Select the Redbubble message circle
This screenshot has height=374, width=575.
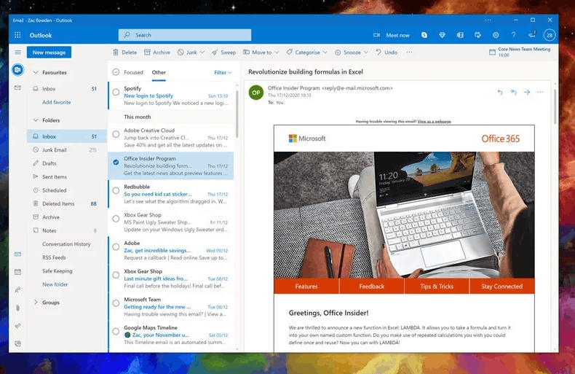pyautogui.click(x=116, y=190)
